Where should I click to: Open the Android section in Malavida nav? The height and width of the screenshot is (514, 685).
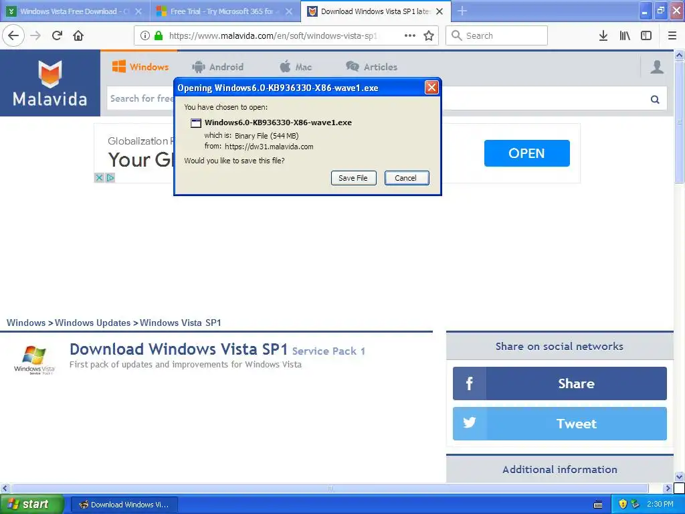pos(217,67)
